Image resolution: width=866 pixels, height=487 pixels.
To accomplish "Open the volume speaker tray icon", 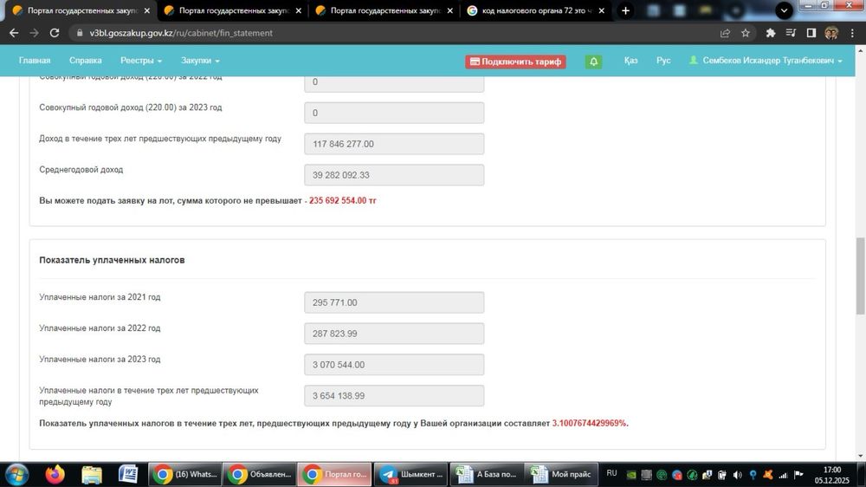I will [737, 475].
